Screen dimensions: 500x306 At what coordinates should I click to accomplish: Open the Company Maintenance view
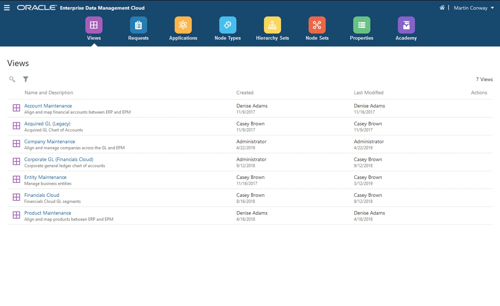click(50, 142)
